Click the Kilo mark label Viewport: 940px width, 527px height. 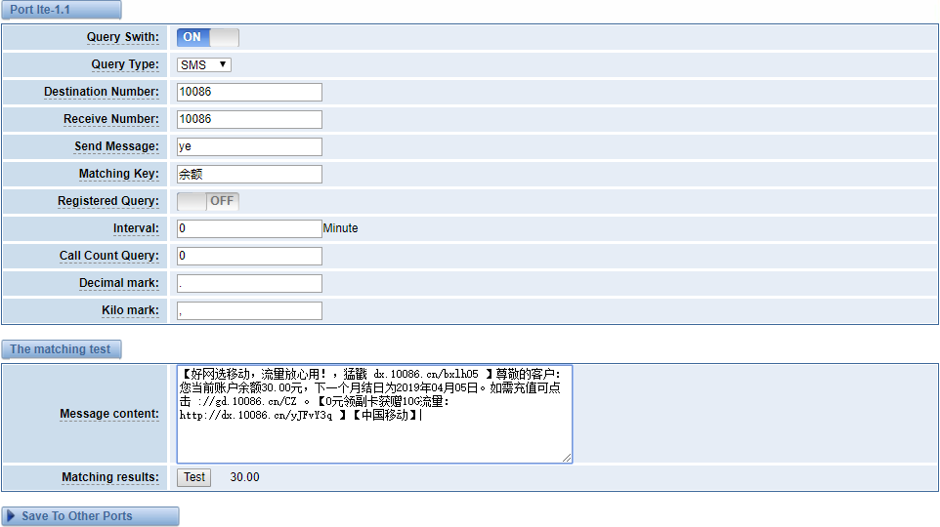(130, 310)
